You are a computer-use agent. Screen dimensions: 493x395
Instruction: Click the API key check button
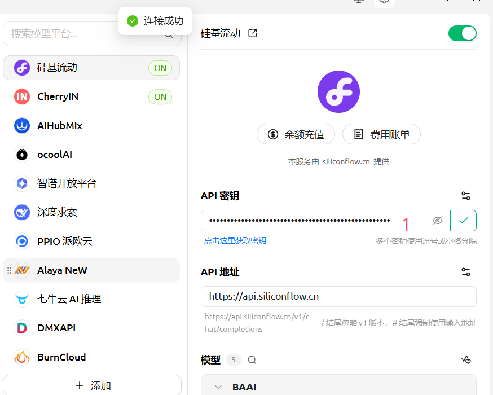click(463, 221)
